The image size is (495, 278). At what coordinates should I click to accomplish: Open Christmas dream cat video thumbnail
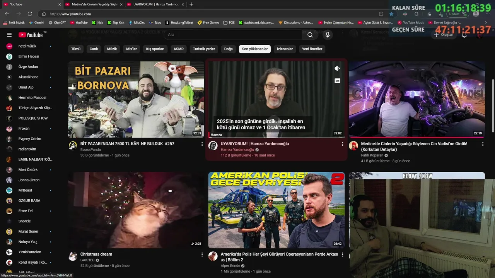tap(136, 210)
